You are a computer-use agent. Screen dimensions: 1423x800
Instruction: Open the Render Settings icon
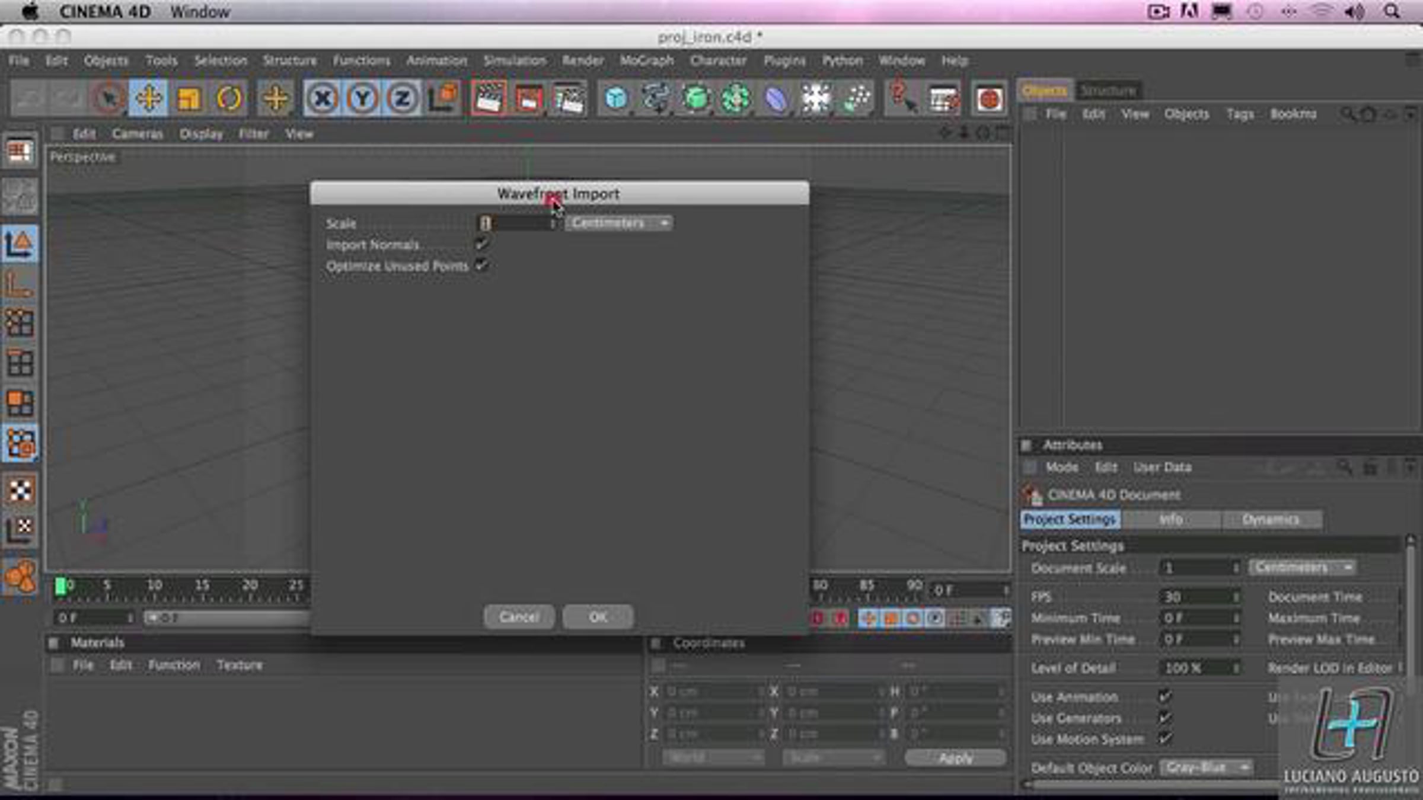pos(569,98)
